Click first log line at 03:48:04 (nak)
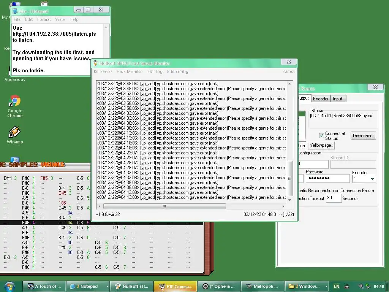This screenshot has height=292, width=389. [x=158, y=84]
